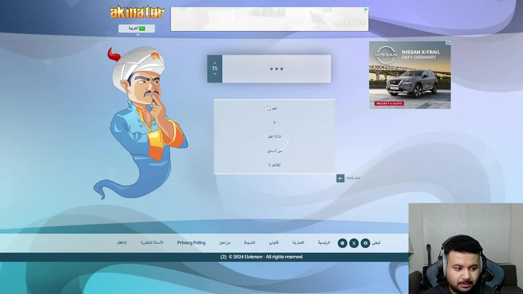Open the العربية language selector
Viewport: 523px width, 294px height.
point(136,28)
